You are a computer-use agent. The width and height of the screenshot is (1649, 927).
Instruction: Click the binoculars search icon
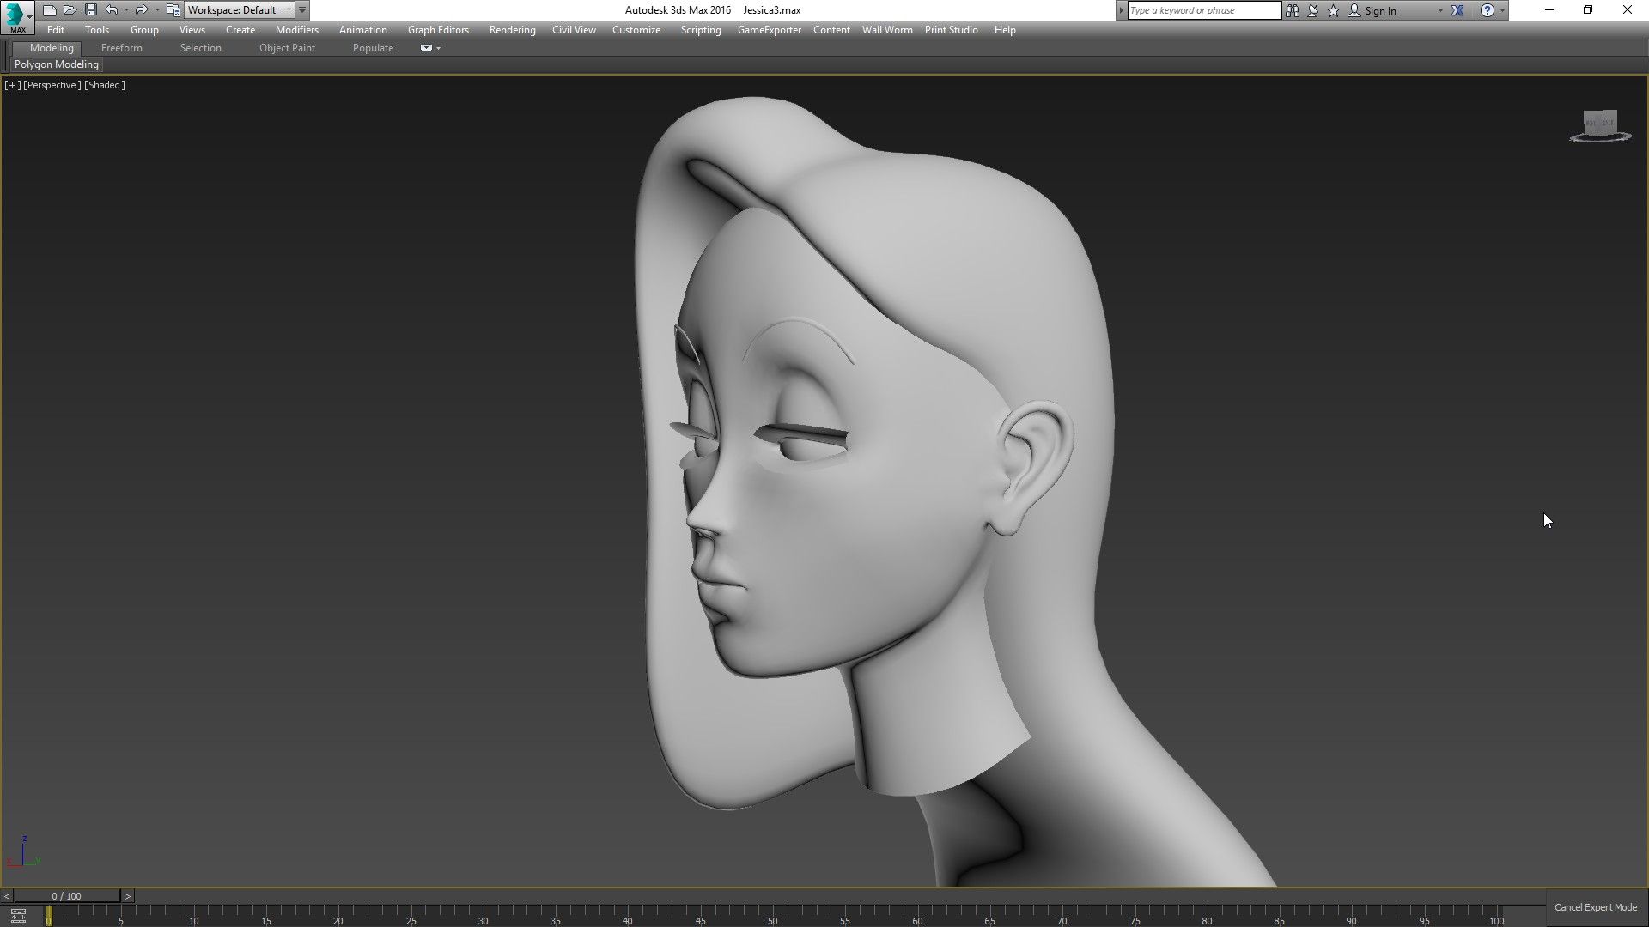pyautogui.click(x=1293, y=10)
